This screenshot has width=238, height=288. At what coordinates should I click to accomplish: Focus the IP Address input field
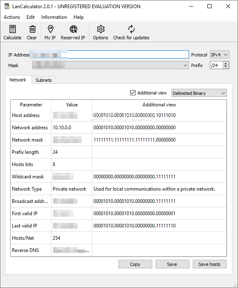(x=110, y=54)
